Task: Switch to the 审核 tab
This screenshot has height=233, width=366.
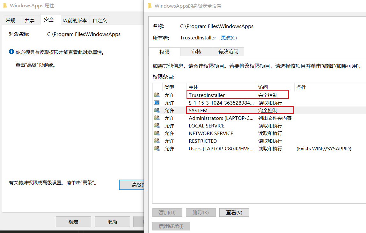Action: (196, 52)
